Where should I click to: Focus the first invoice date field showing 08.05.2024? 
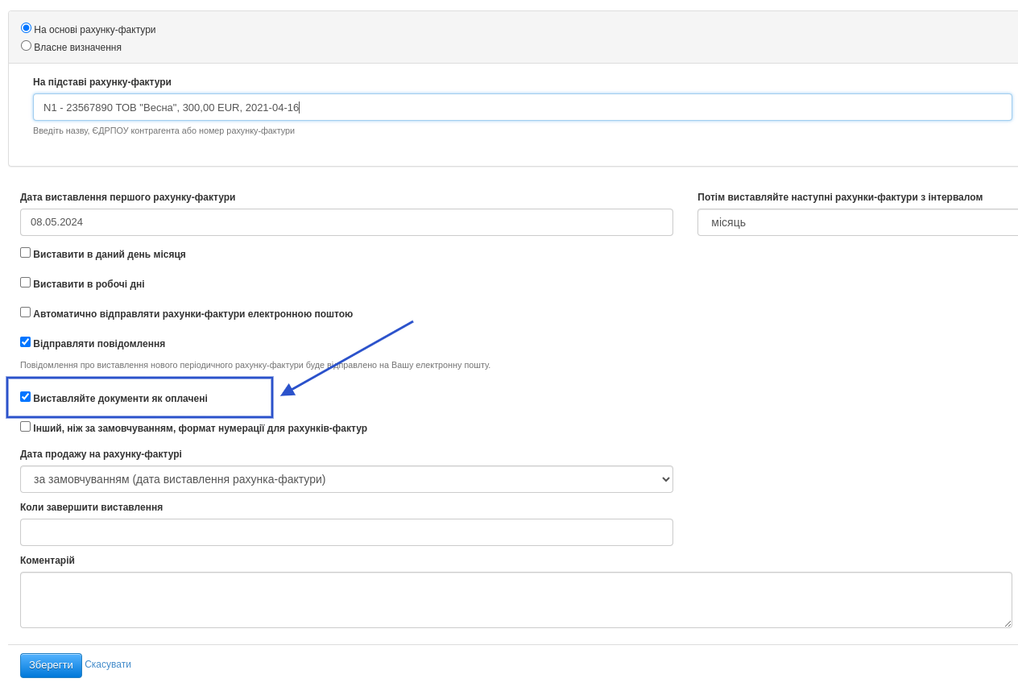point(346,222)
